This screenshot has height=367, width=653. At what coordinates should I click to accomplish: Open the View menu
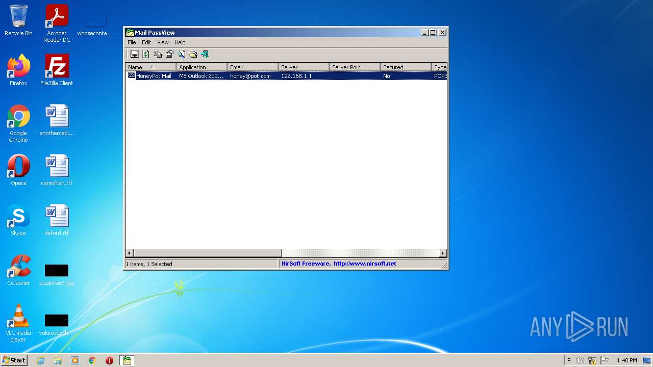click(x=163, y=42)
